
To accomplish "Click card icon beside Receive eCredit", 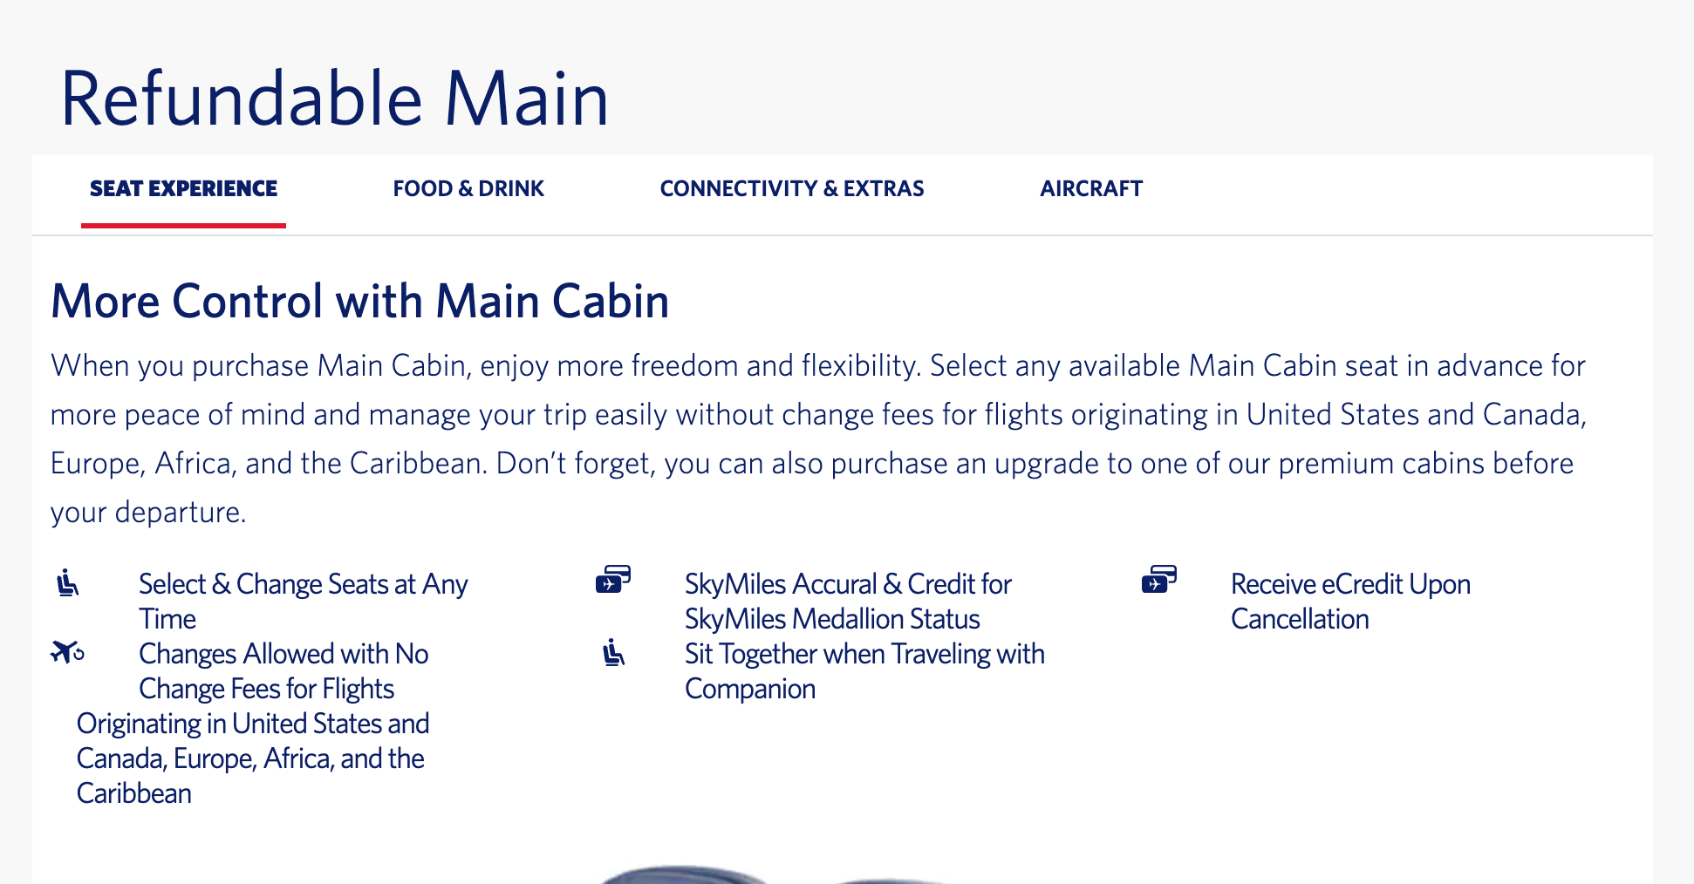I will [1159, 580].
